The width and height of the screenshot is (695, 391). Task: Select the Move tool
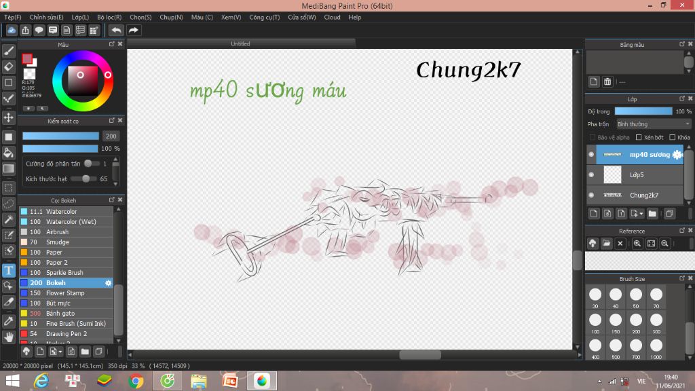tap(8, 117)
